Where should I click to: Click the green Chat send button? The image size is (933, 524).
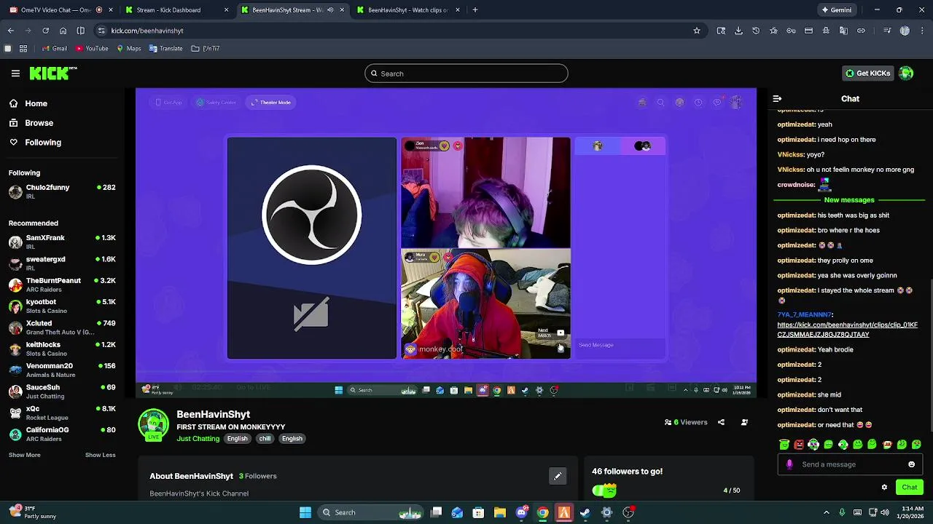pos(910,487)
